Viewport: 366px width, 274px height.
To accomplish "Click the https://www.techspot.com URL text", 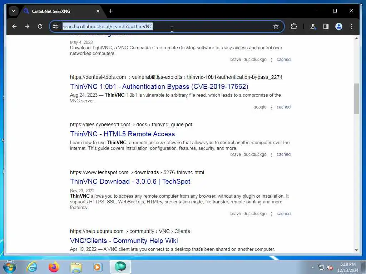I will [99, 172].
